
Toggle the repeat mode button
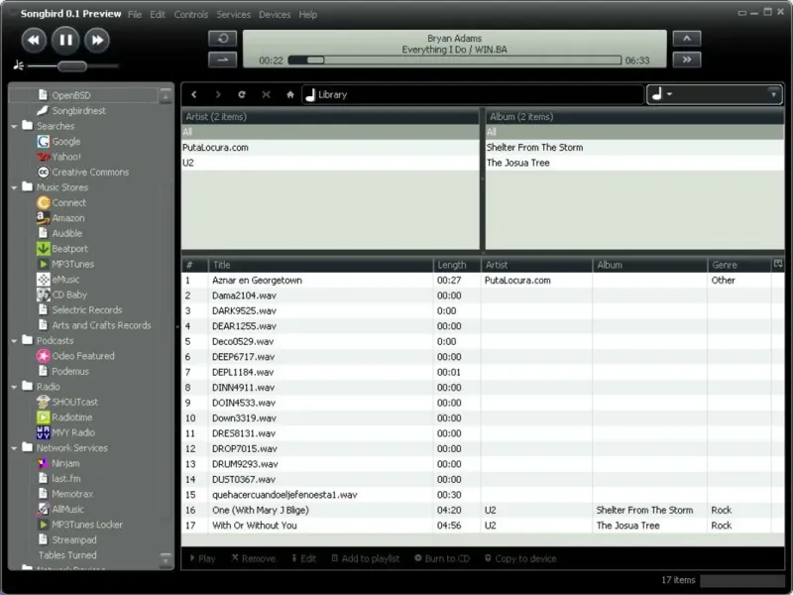[x=222, y=39]
